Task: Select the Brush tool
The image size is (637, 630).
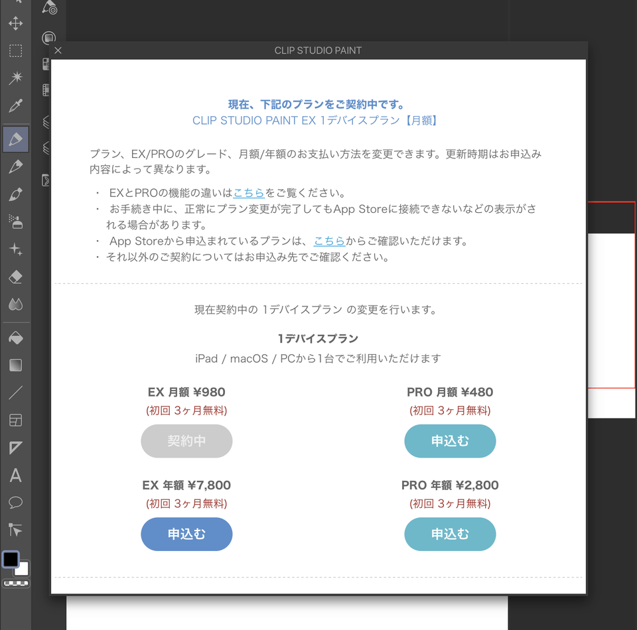Action: pos(15,194)
